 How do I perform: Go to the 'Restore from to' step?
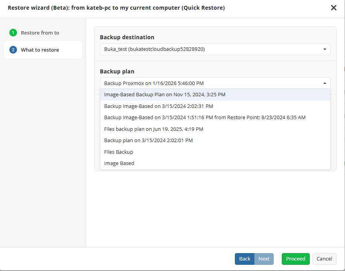40,33
